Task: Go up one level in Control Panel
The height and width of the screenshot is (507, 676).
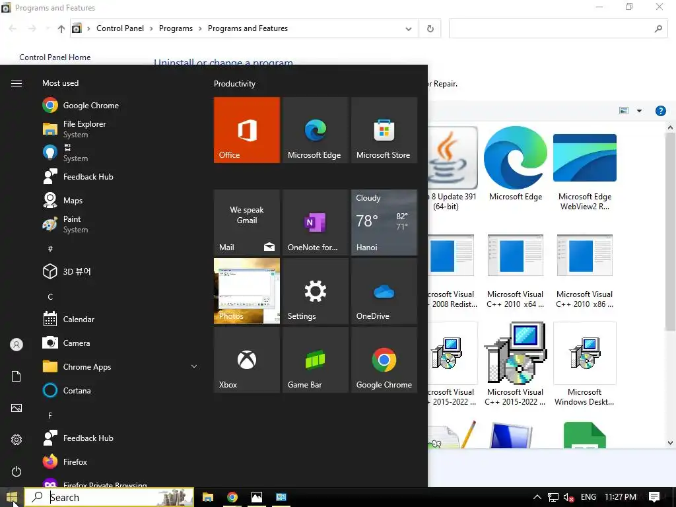Action: [x=61, y=29]
